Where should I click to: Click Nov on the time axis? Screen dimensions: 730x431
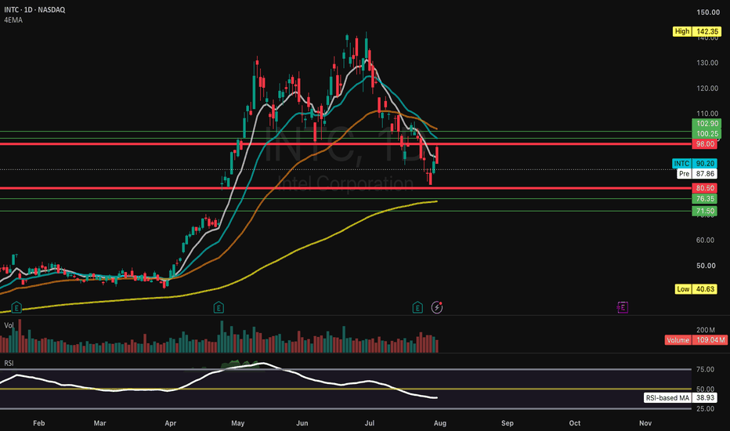[x=645, y=423]
